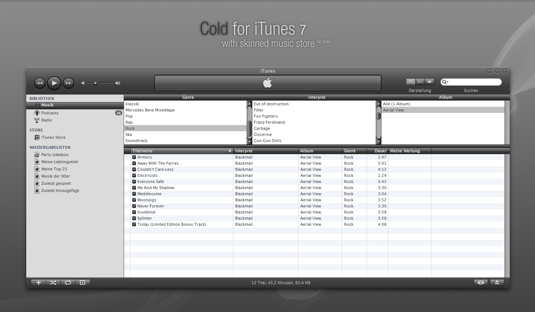The width and height of the screenshot is (535, 312).
Task: Switch to list view in Darstellung
Action: pyautogui.click(x=411, y=82)
